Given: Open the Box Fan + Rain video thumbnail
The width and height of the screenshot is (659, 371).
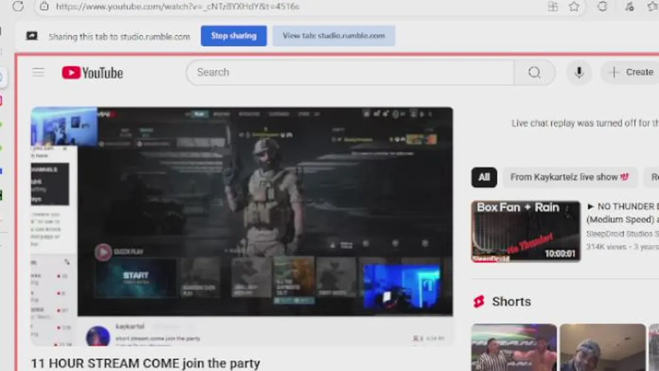Looking at the screenshot, I should [525, 231].
